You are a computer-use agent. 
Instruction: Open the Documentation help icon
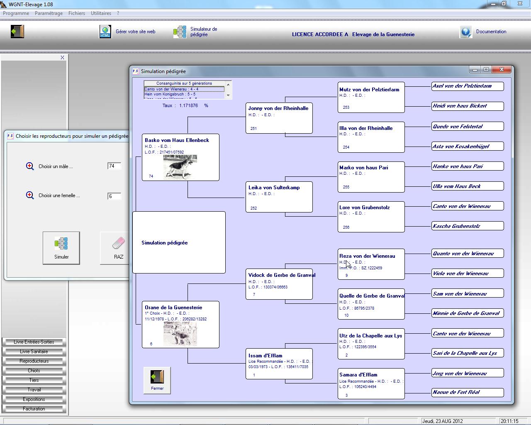tap(465, 32)
